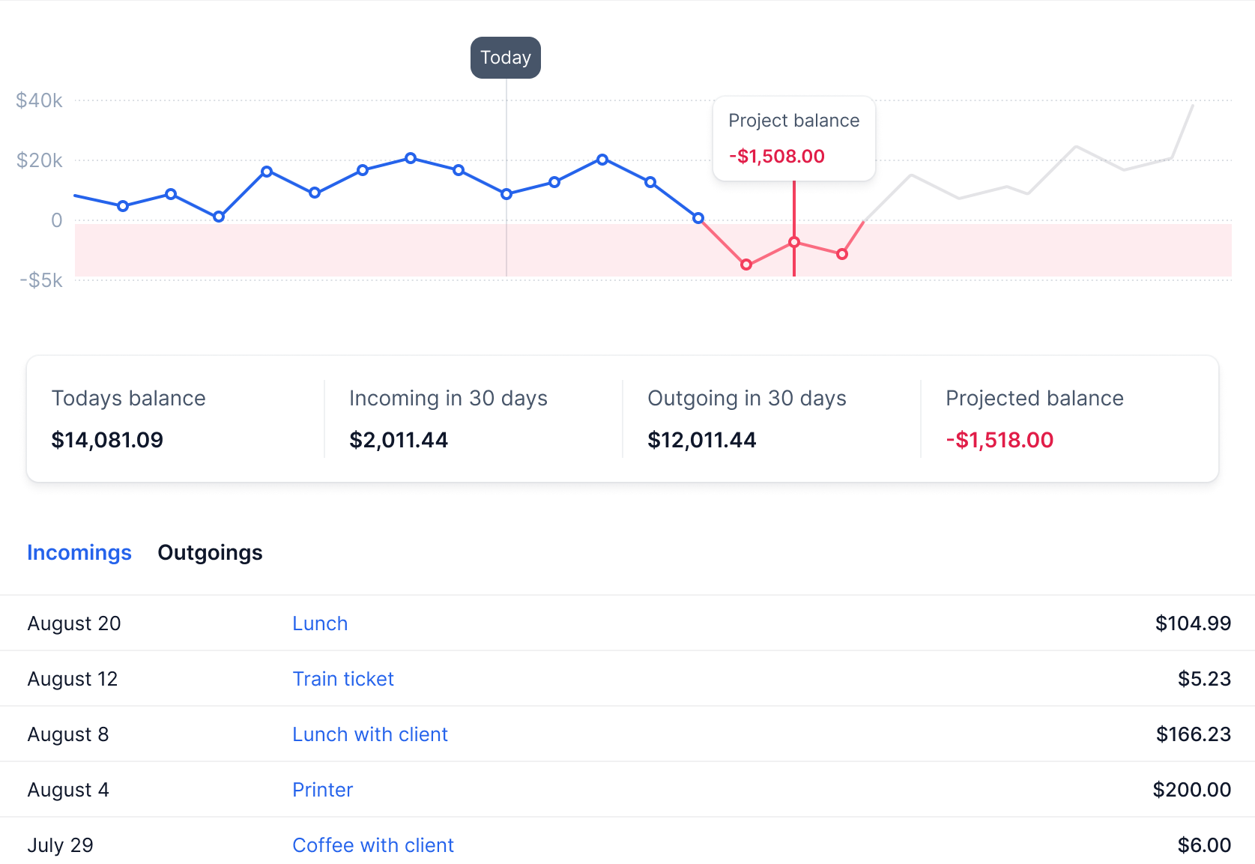Click the $200.00 Printer amount
The height and width of the screenshot is (864, 1255).
click(x=1191, y=790)
